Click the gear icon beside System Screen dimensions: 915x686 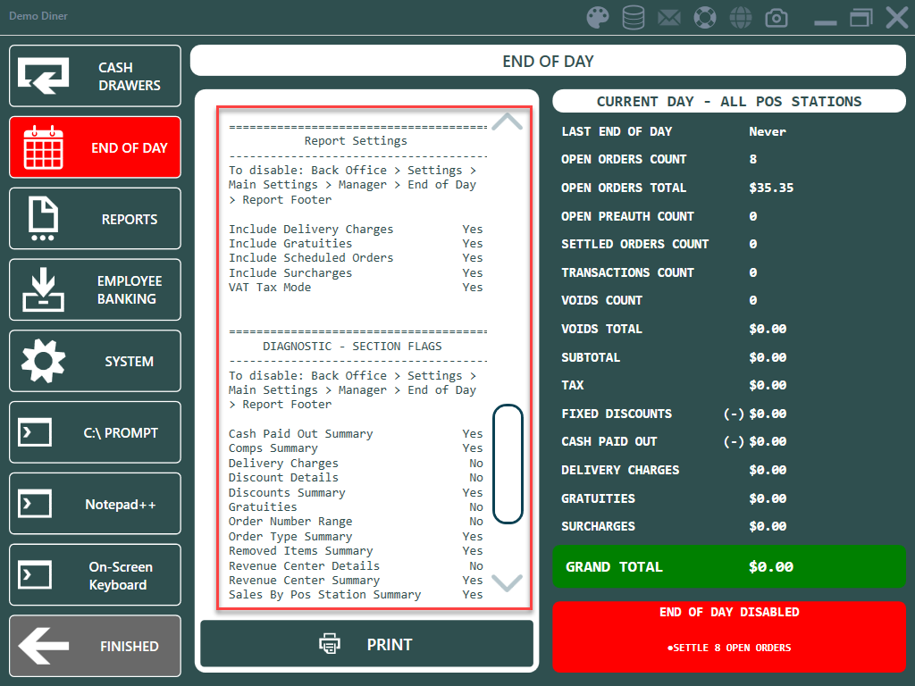[x=43, y=362]
